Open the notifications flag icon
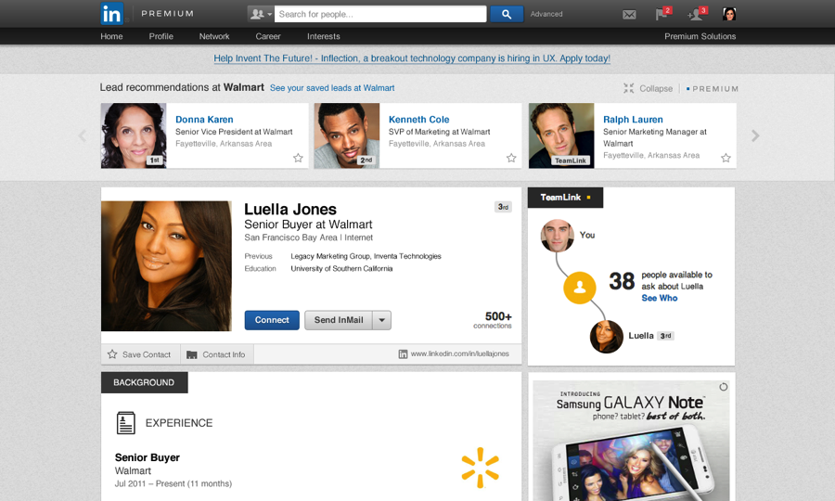This screenshot has width=835, height=501. 662,13
